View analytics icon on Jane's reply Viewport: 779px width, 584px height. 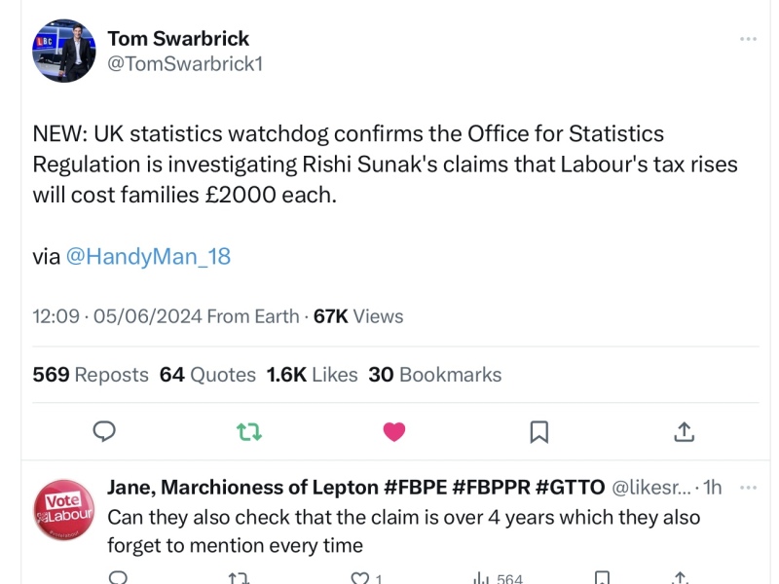(x=481, y=578)
